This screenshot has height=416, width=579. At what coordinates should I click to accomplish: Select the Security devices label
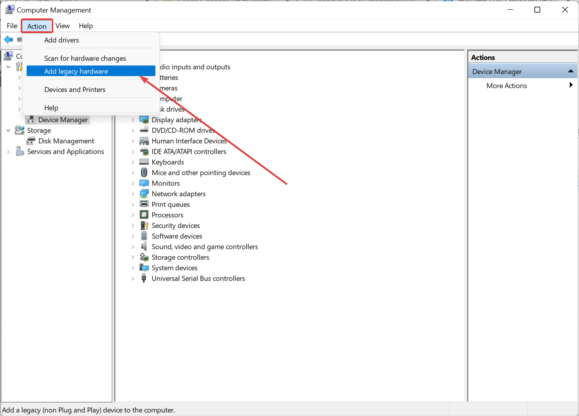point(176,226)
